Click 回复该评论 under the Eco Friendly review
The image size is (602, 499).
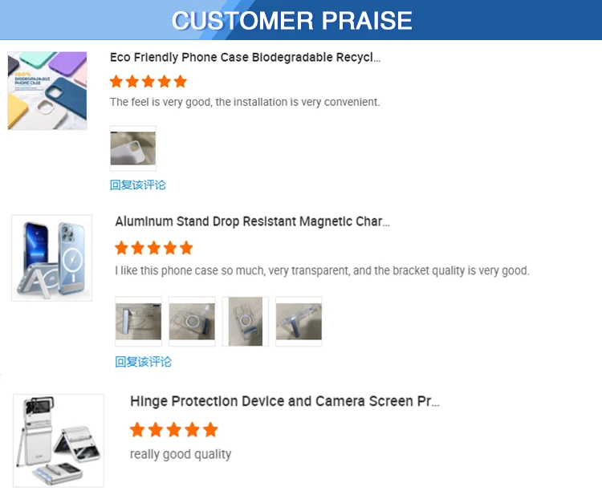tap(138, 185)
